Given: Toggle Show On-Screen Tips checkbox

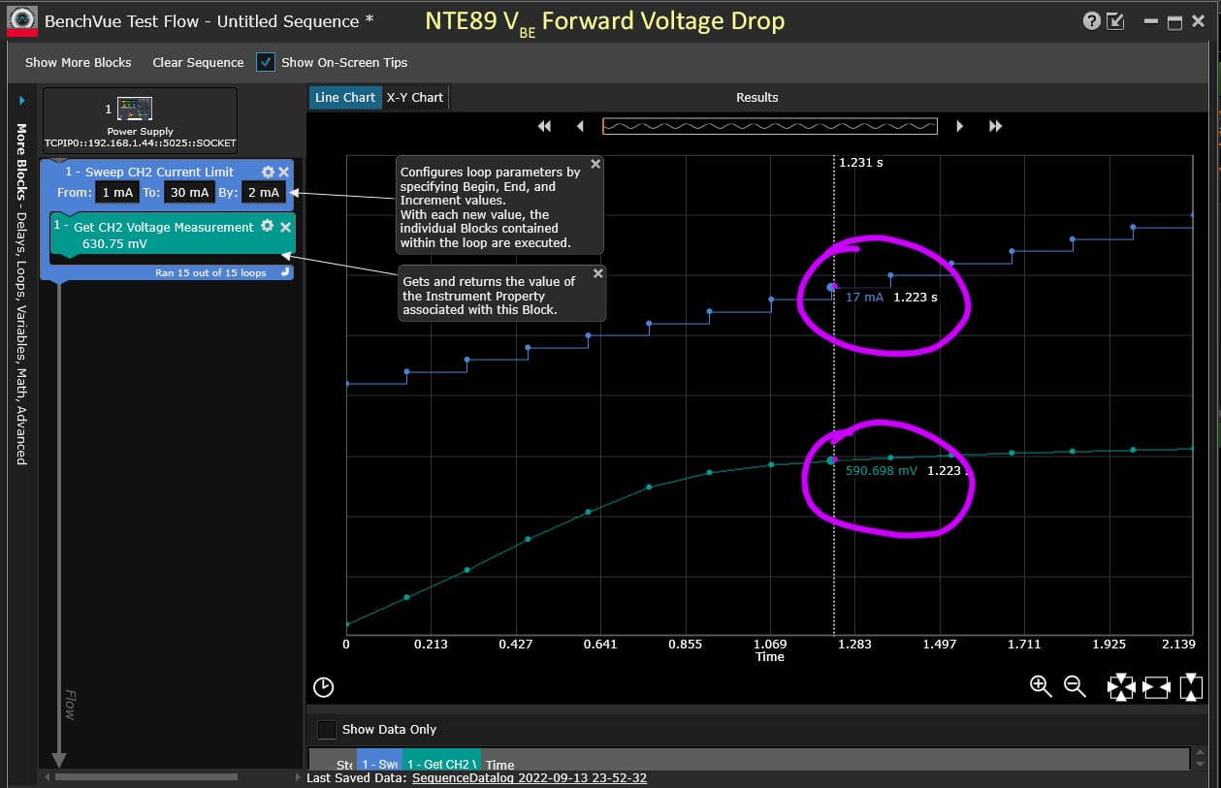Looking at the screenshot, I should tap(266, 62).
